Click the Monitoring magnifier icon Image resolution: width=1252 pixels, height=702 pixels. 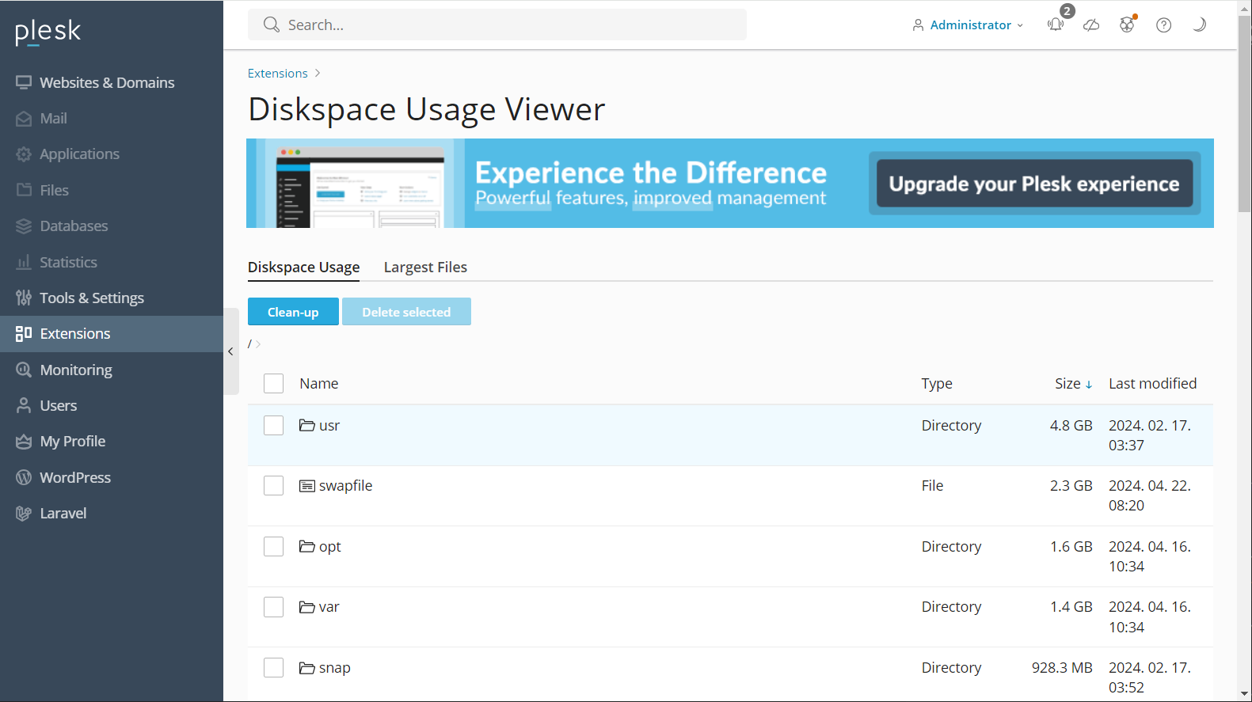(24, 370)
